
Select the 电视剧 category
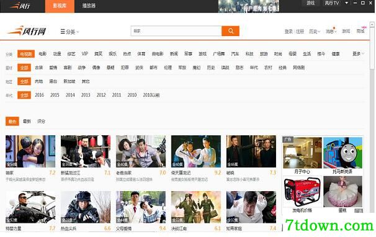click(26, 54)
